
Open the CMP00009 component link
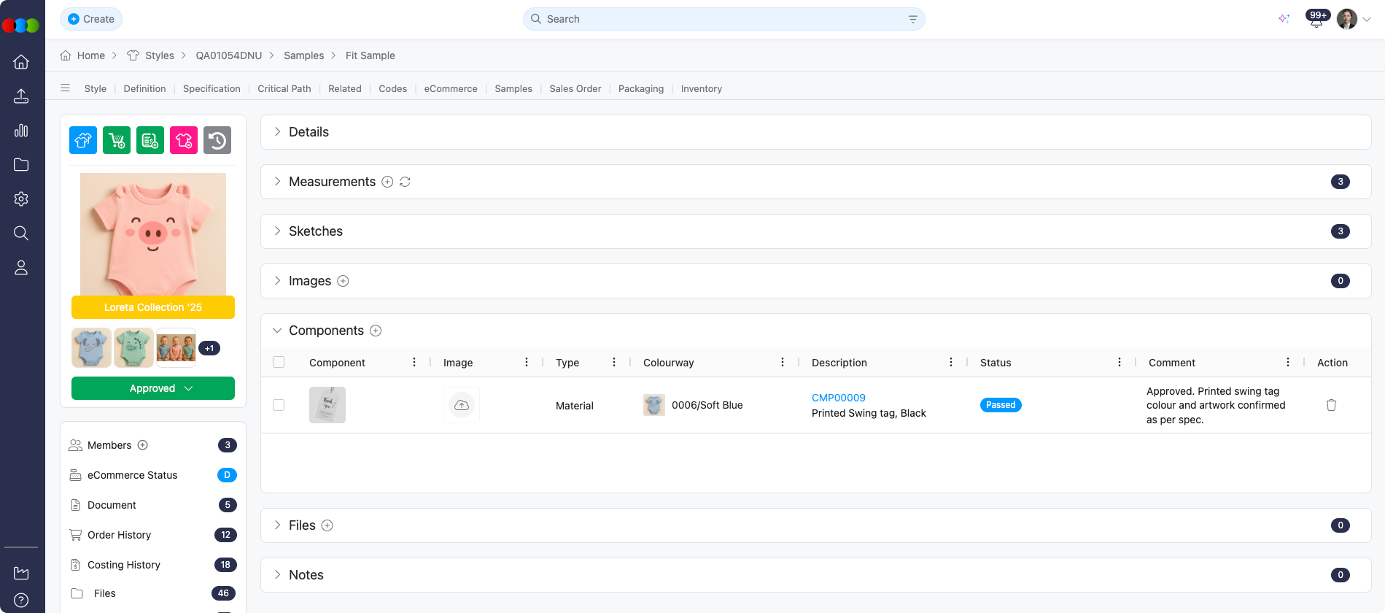pyautogui.click(x=839, y=398)
